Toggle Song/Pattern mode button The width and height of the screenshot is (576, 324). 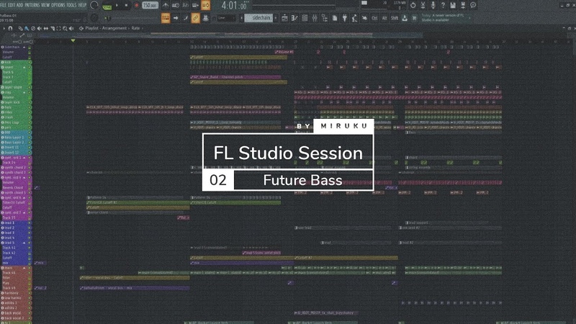coord(107,6)
